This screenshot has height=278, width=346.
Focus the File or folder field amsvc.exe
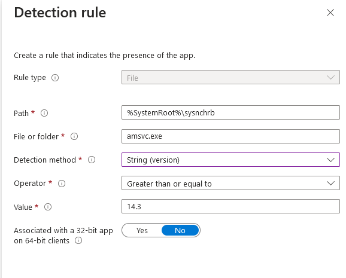230,136
